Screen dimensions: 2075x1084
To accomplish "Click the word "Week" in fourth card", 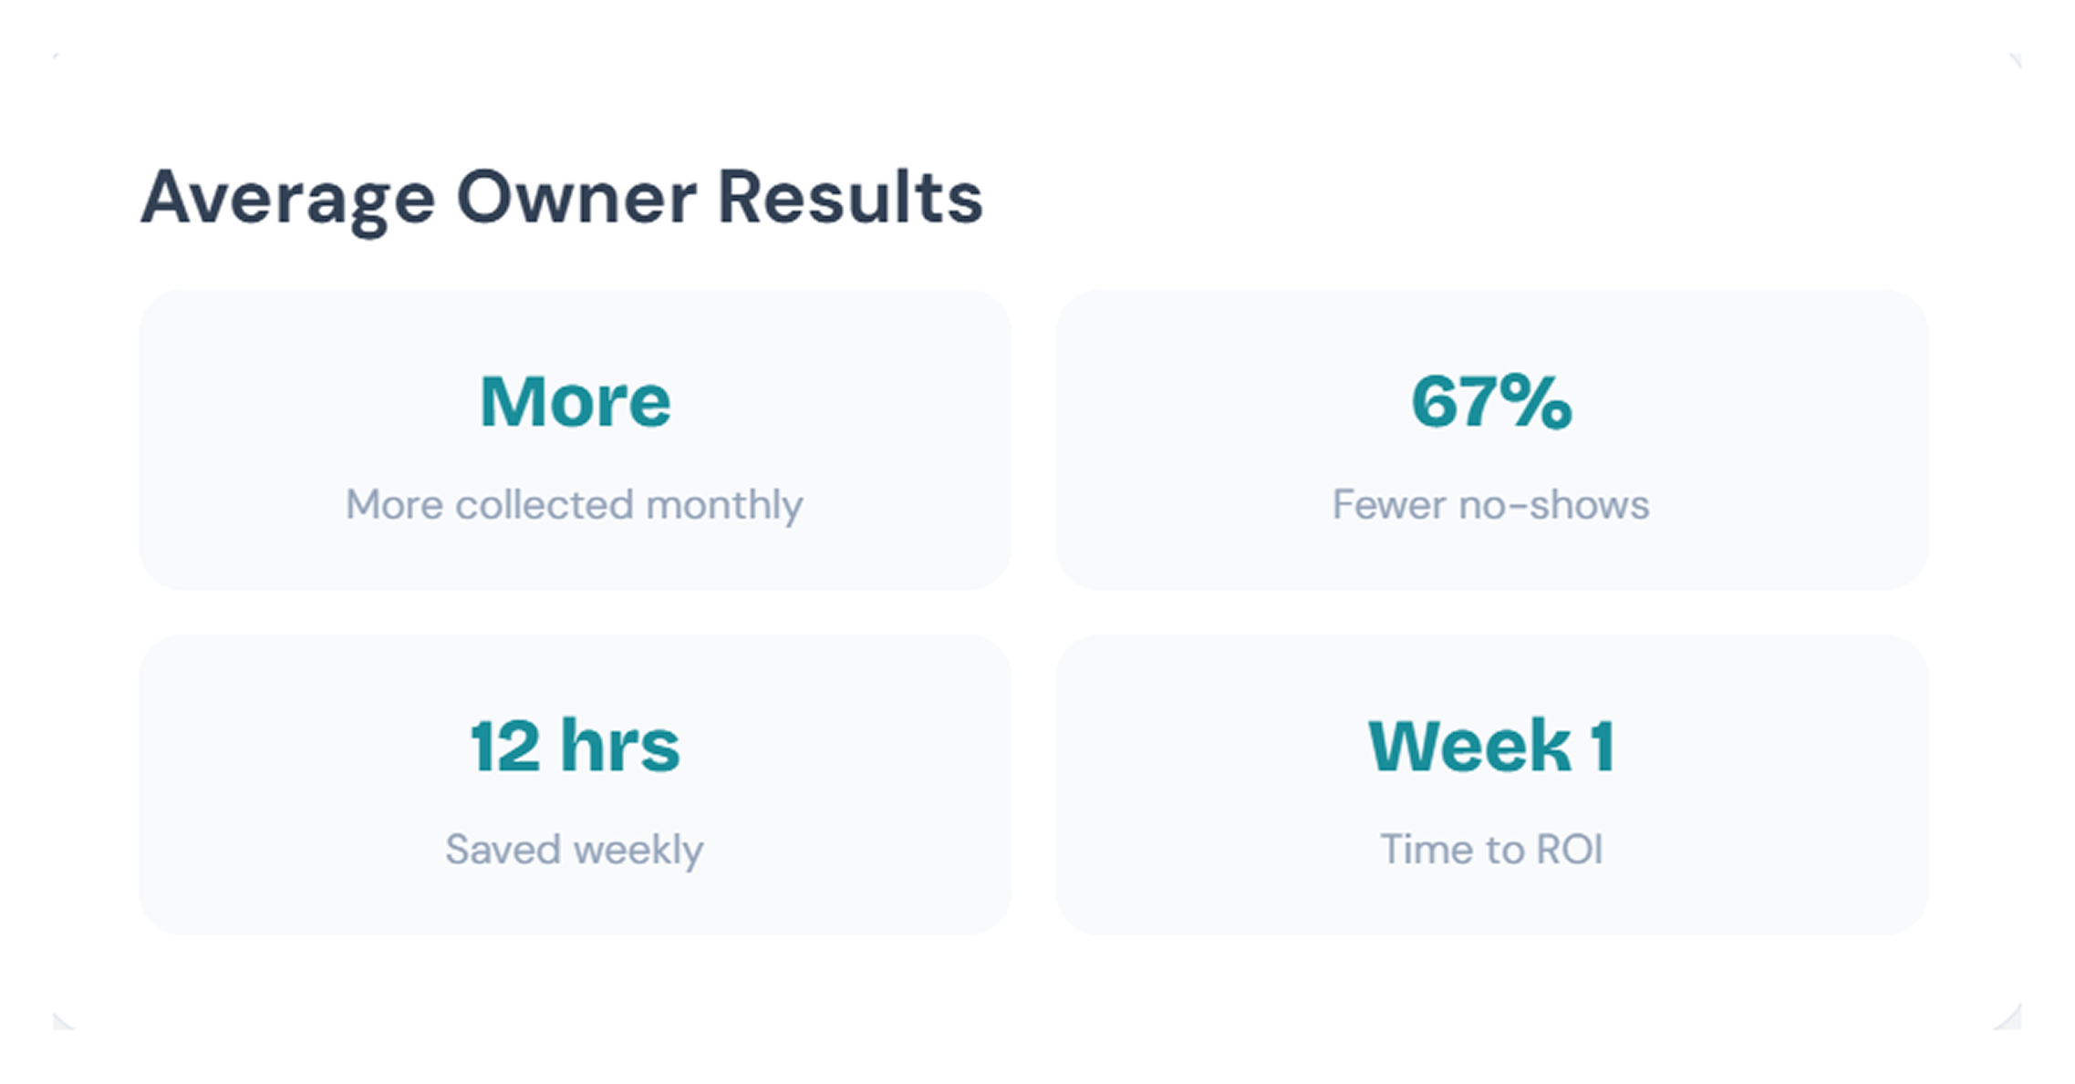I will (1469, 747).
